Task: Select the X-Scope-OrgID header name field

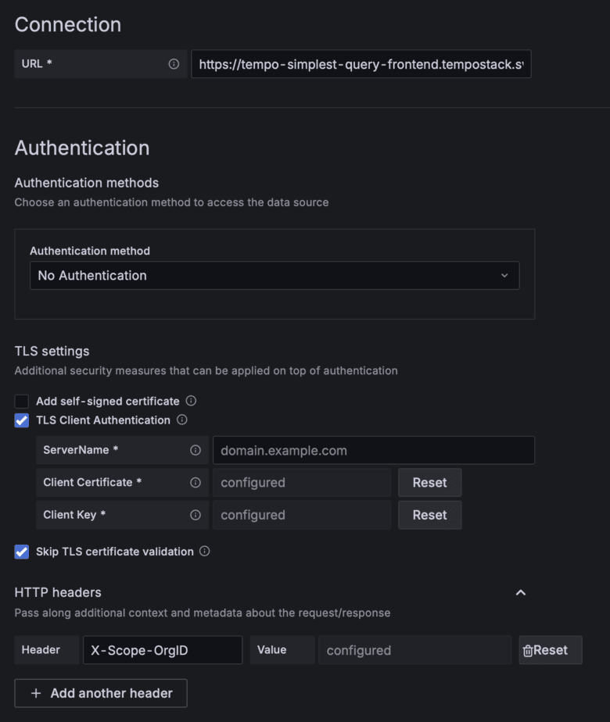Action: pos(162,649)
